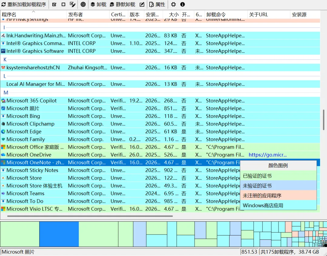Screen dimensions: 327x256
Task: Click the 未注册的应用程序 pink legend swatch
Action: (x=279, y=196)
